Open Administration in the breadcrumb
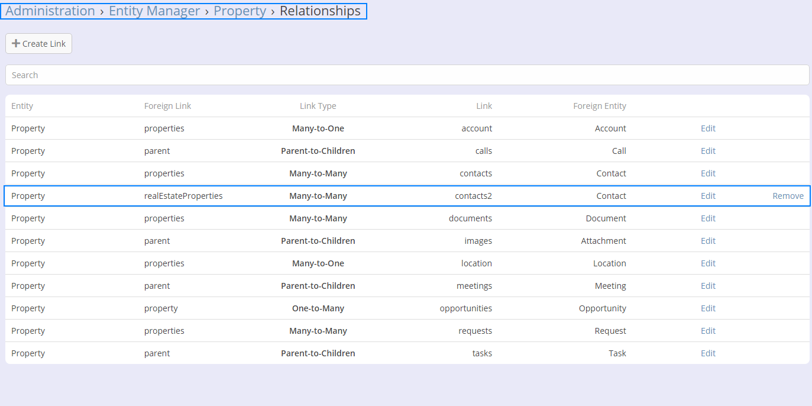Image resolution: width=812 pixels, height=406 pixels. pyautogui.click(x=50, y=11)
